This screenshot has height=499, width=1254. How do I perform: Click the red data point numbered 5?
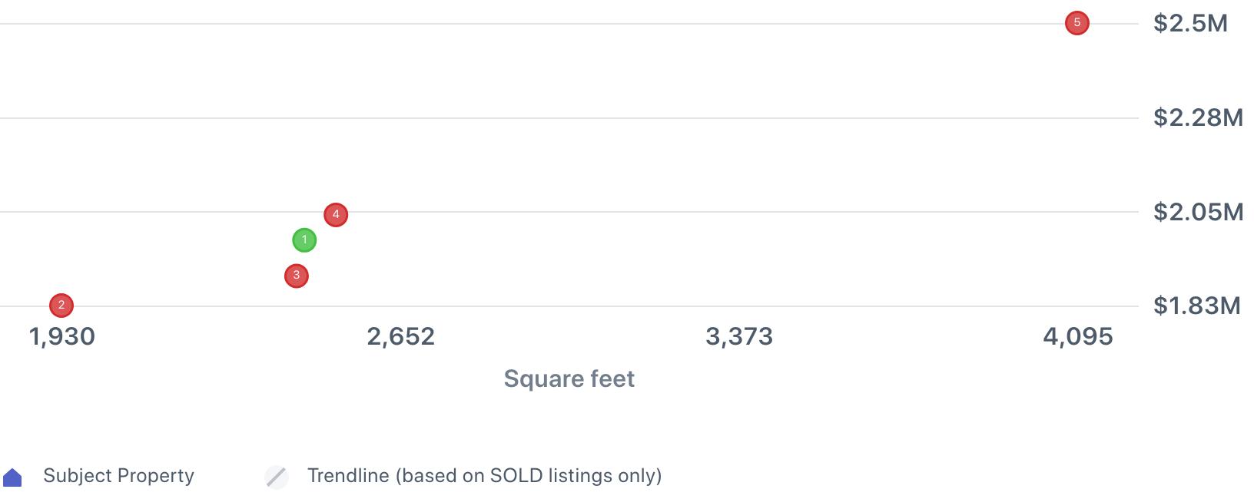click(x=1077, y=23)
